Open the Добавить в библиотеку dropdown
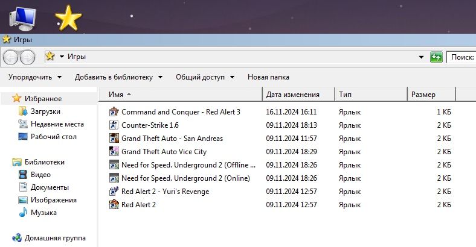This screenshot has width=476, height=247. (x=118, y=77)
